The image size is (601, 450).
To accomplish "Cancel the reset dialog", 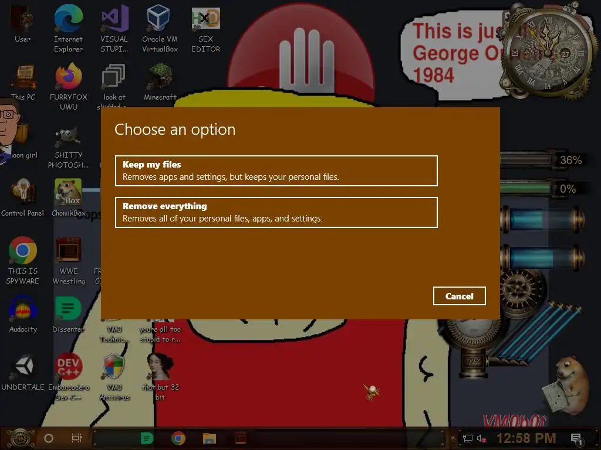I will (x=459, y=296).
